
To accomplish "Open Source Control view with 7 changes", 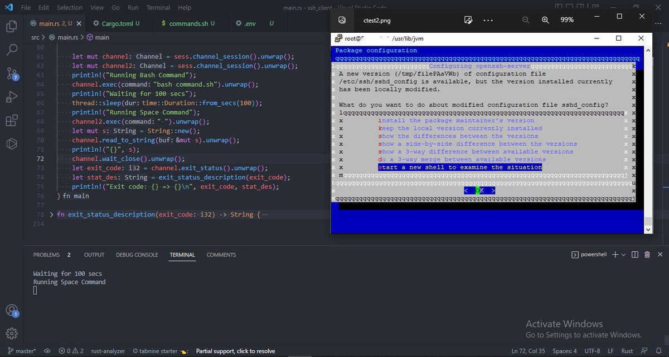I will tap(12, 74).
